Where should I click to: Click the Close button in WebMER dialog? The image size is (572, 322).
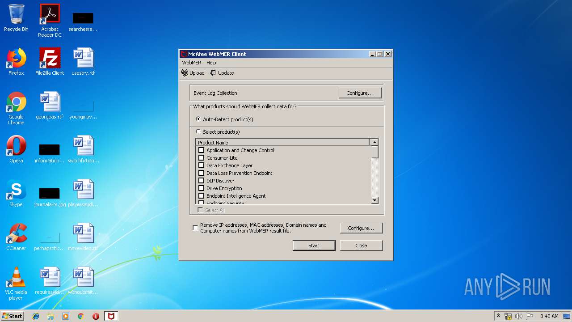click(361, 246)
